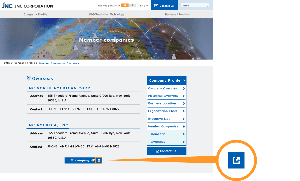Click the phone number +1-914-921-5400
The image size is (300, 181).
pos(72,147)
